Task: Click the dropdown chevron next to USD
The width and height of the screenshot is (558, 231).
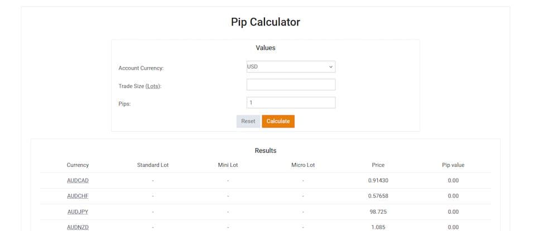Action: pyautogui.click(x=330, y=66)
